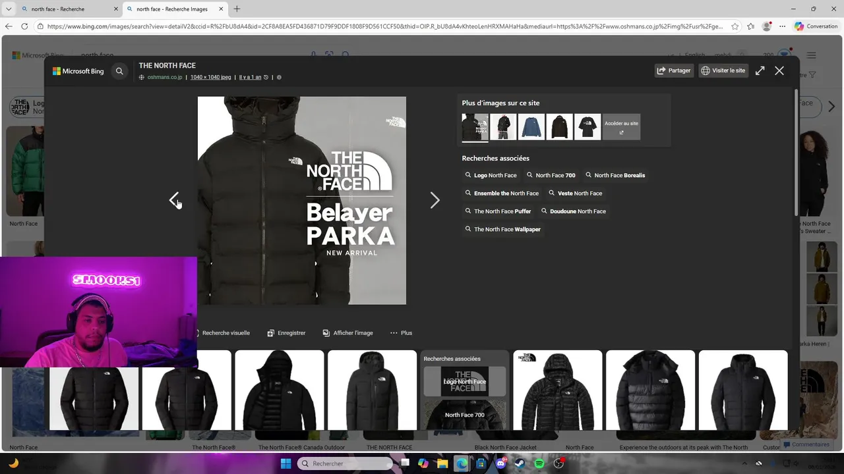Search related Veste North Face
Image resolution: width=844 pixels, height=474 pixels.
pyautogui.click(x=576, y=194)
